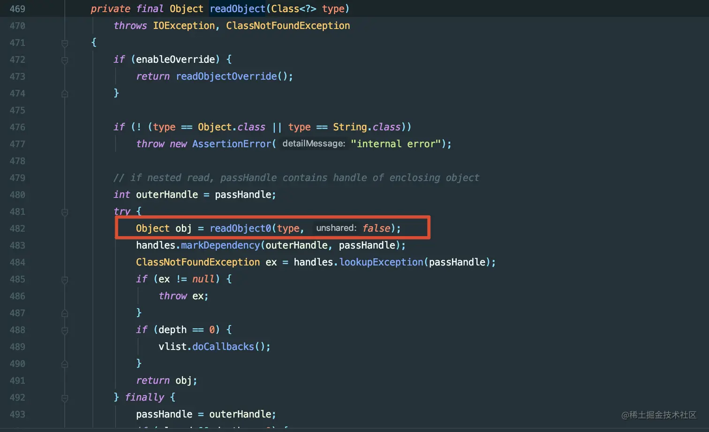This screenshot has width=709, height=432.
Task: Click the readObject0 call on line 482
Action: 240,228
